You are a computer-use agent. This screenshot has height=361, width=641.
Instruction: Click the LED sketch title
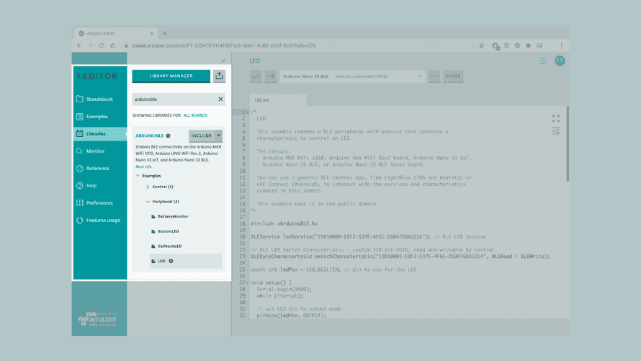click(x=255, y=61)
